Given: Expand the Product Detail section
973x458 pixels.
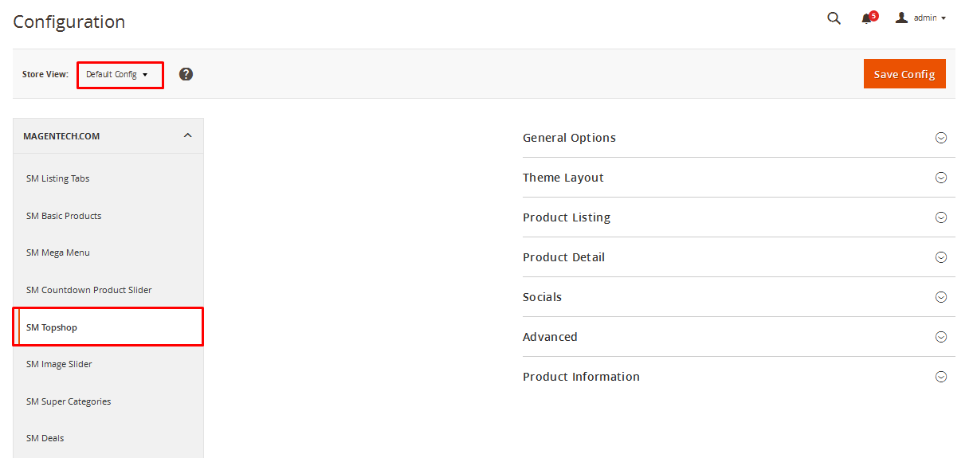Looking at the screenshot, I should tap(739, 257).
